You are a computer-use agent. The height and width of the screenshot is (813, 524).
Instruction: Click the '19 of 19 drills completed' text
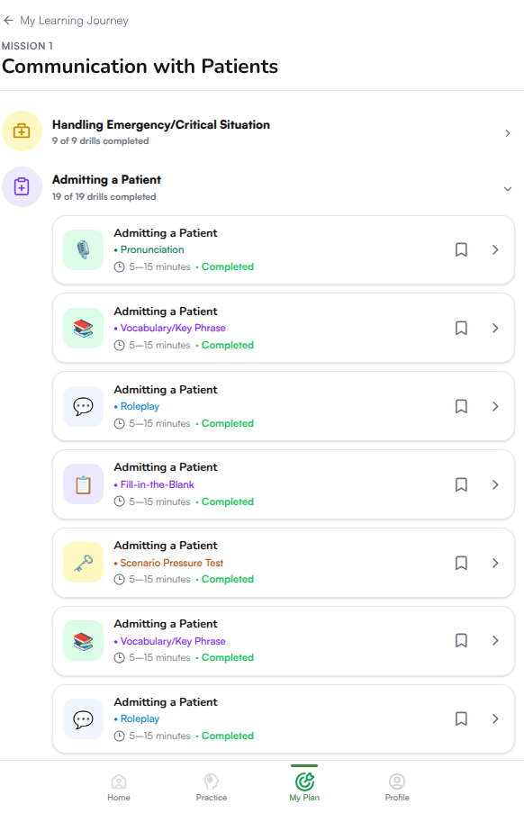[104, 196]
